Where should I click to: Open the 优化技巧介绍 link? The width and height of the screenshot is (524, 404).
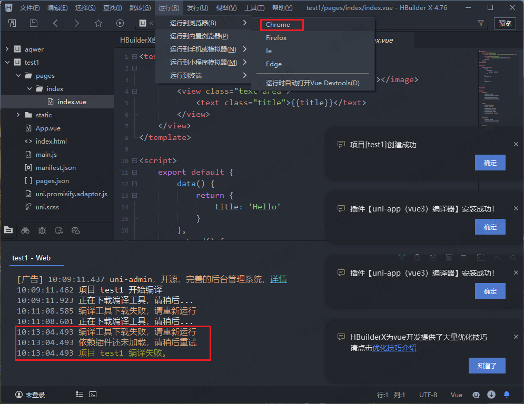[394, 348]
